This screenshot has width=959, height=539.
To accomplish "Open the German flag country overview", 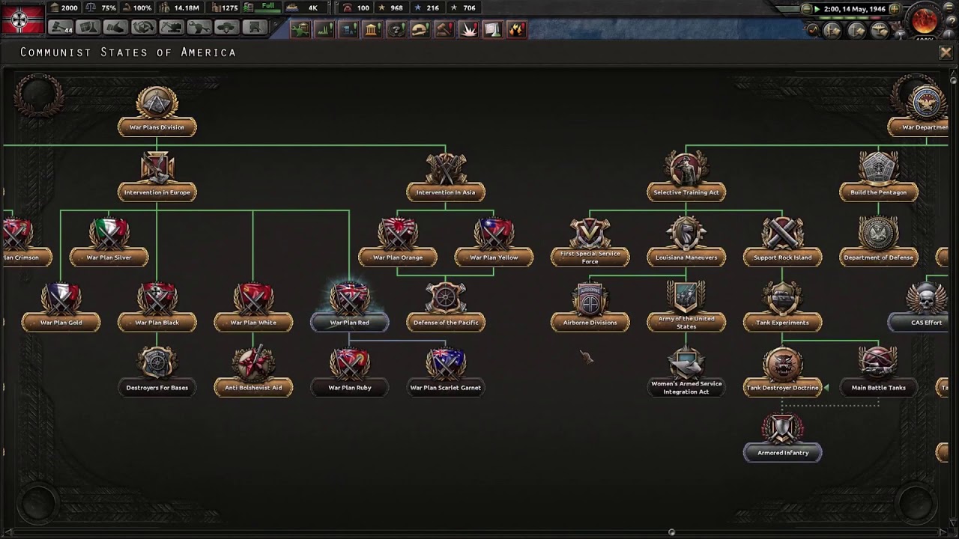I will tap(22, 19).
